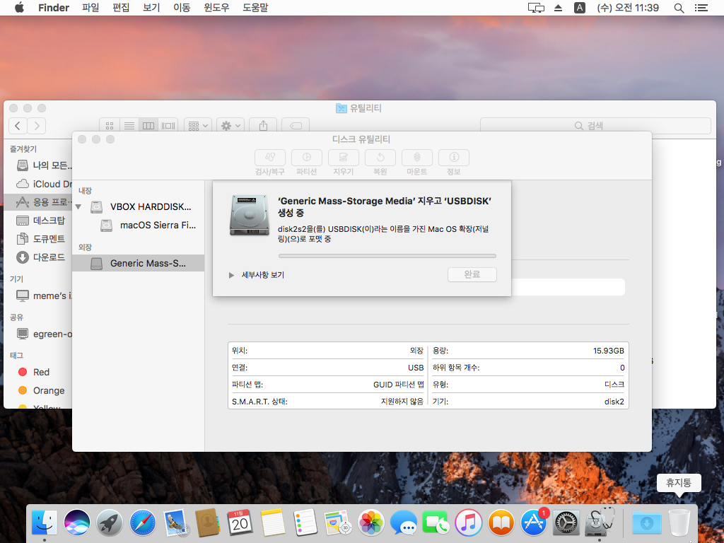The image size is (724, 543).
Task: Click the First Aid (검사/복구) toolbar icon
Action: [269, 158]
